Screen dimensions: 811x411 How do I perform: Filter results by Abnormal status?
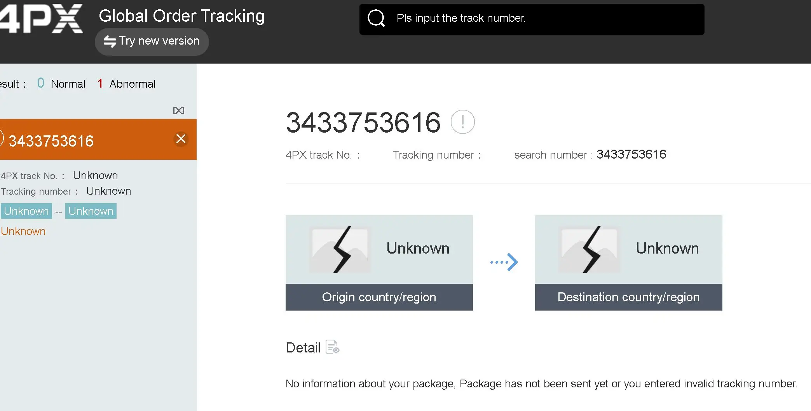tap(126, 84)
